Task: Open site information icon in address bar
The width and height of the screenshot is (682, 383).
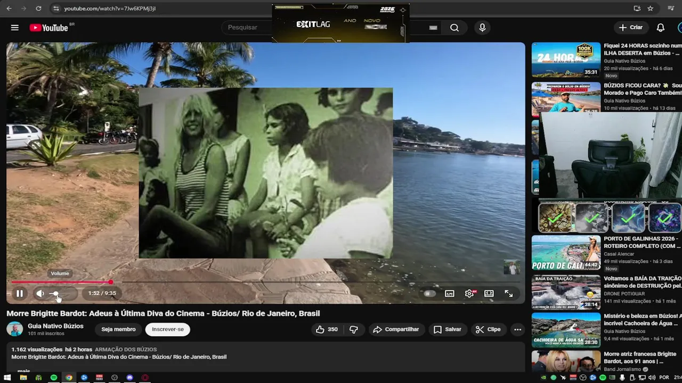Action: [56, 9]
